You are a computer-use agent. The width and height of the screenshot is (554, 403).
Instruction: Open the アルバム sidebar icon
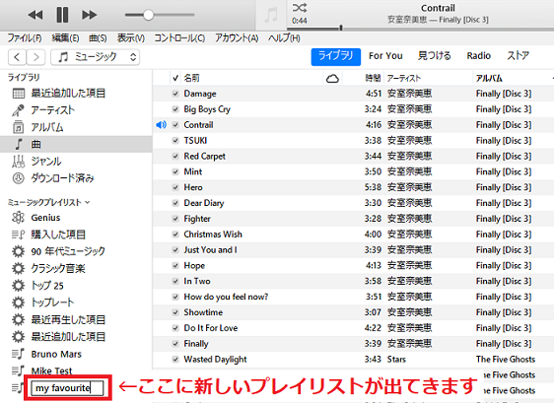click(x=19, y=127)
